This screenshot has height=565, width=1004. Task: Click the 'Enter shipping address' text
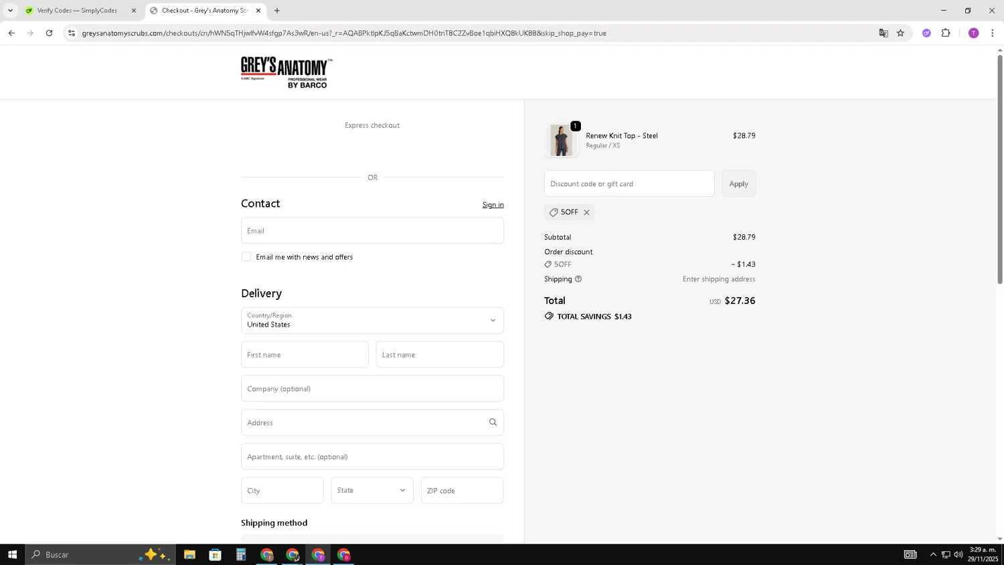click(x=719, y=279)
